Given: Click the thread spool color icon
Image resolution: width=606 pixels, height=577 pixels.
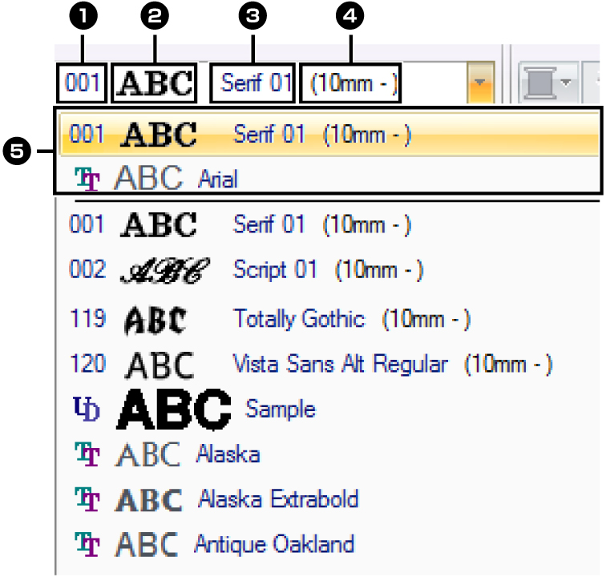Looking at the screenshot, I should click(x=541, y=83).
